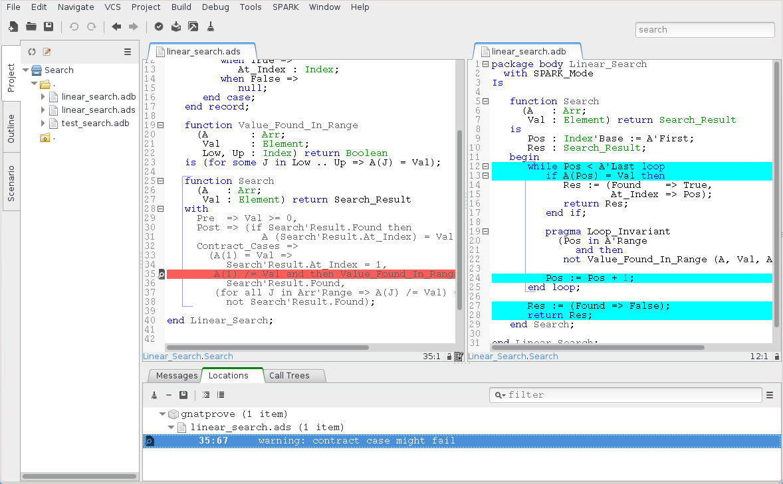Select the 'contract case might fail' warning row
This screenshot has width=783, height=484.
(x=461, y=441)
